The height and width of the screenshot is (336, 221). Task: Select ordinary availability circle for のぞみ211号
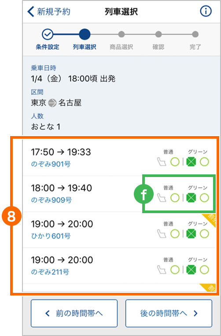coord(175,270)
